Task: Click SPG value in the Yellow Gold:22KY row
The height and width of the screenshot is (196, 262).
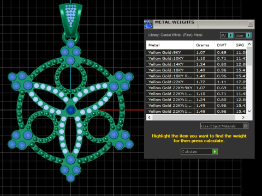Action: coord(241,82)
